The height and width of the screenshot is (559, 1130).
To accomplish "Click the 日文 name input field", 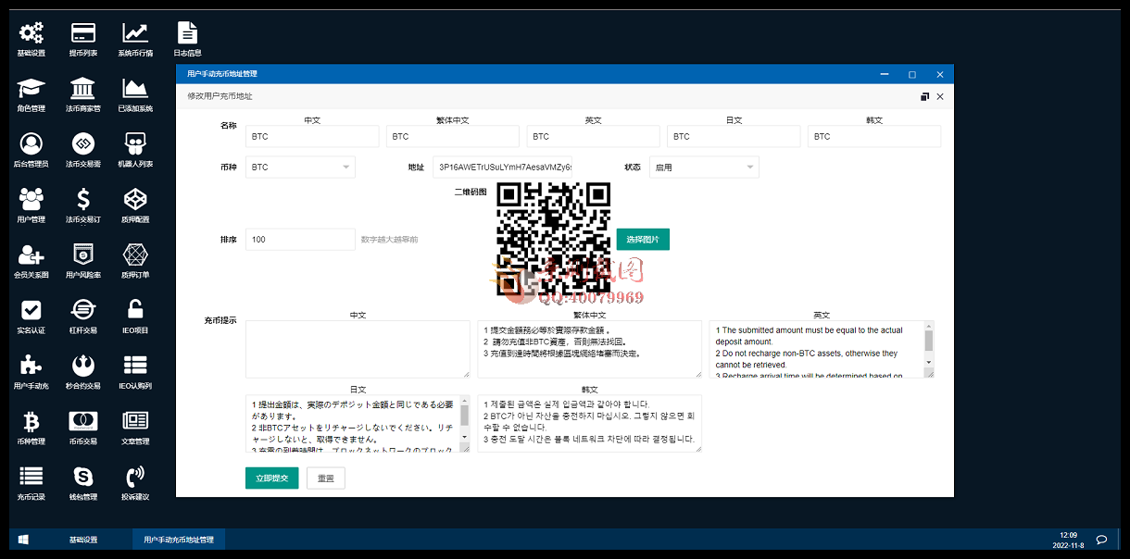I will 734,136.
